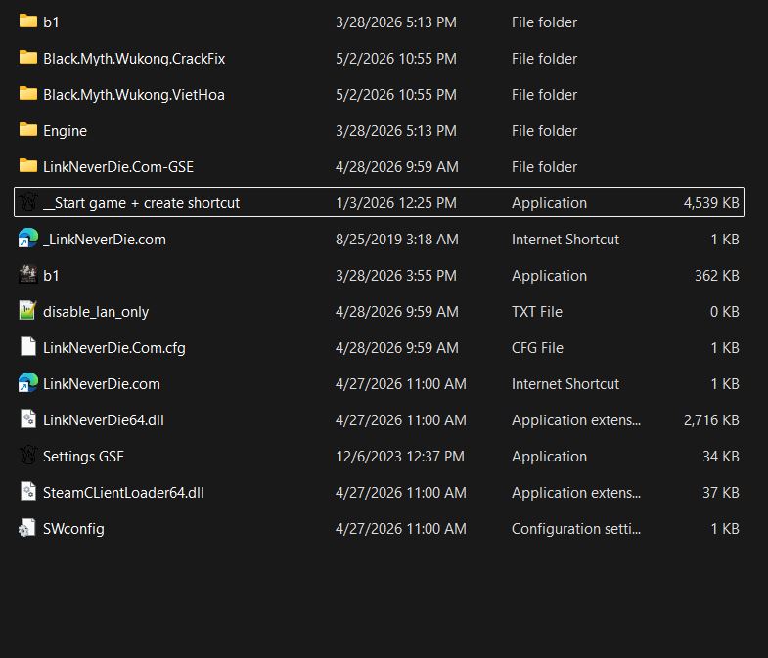The image size is (768, 658).
Task: Click the Configuration setti... type cell
Action: [576, 529]
